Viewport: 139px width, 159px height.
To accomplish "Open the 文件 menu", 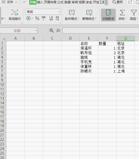I will click(10, 2).
